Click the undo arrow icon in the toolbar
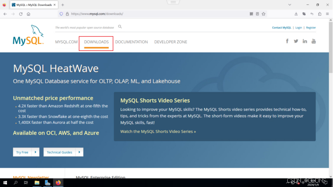 click(x=312, y=14)
